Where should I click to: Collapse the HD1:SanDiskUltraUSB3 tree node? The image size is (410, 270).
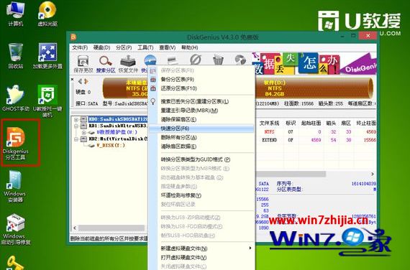(76, 126)
